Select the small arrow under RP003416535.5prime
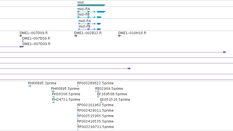This screenshot has width=233, height=131. [78, 124]
